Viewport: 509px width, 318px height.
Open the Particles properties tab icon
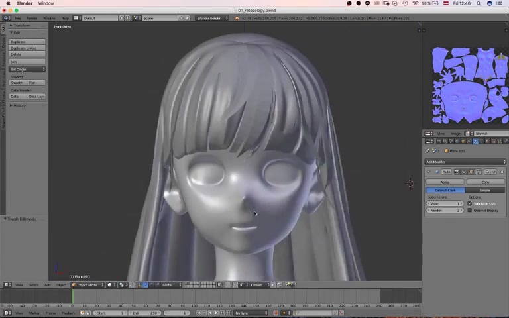[500, 142]
